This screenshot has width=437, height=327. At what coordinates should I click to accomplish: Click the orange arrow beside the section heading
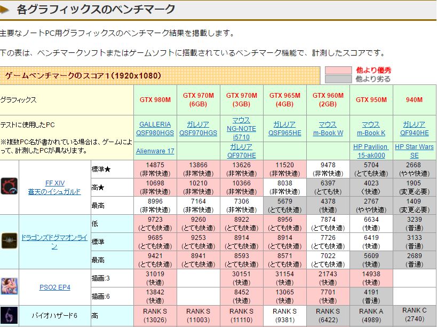coord(5,10)
